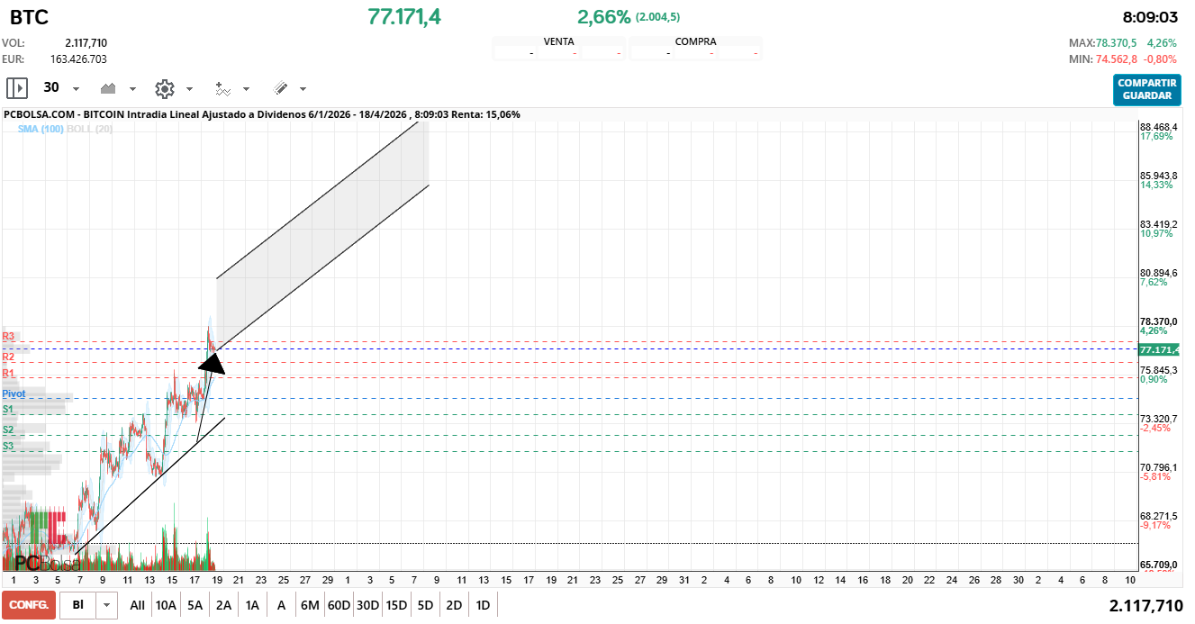Select the drawing tools pencil icon
The width and height of the screenshot is (1195, 624).
click(x=282, y=88)
